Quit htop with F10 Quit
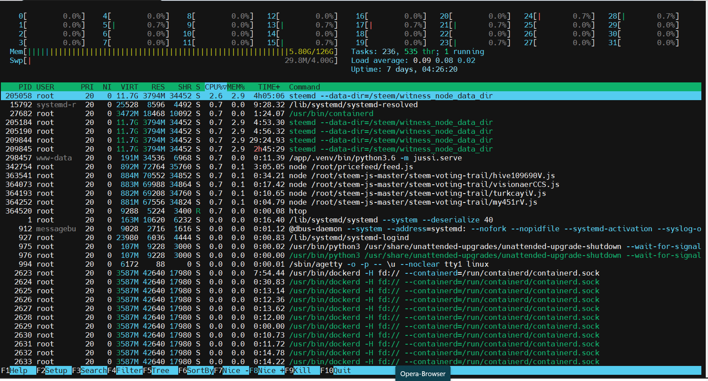 [336, 370]
